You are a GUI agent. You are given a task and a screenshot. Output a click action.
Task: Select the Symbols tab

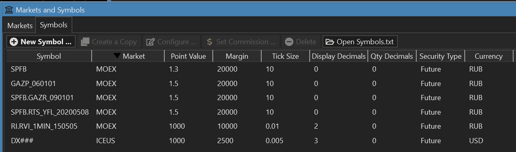[54, 25]
